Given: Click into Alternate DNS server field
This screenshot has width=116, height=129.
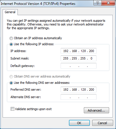Looking at the screenshot, I should pyautogui.click(x=78, y=97).
